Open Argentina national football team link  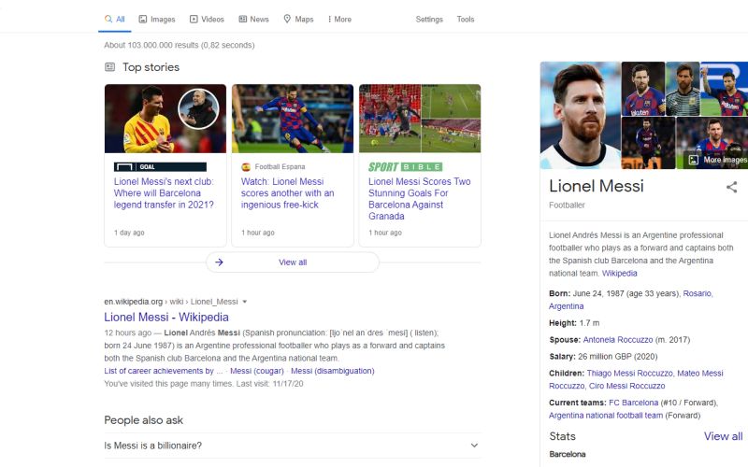click(x=606, y=416)
